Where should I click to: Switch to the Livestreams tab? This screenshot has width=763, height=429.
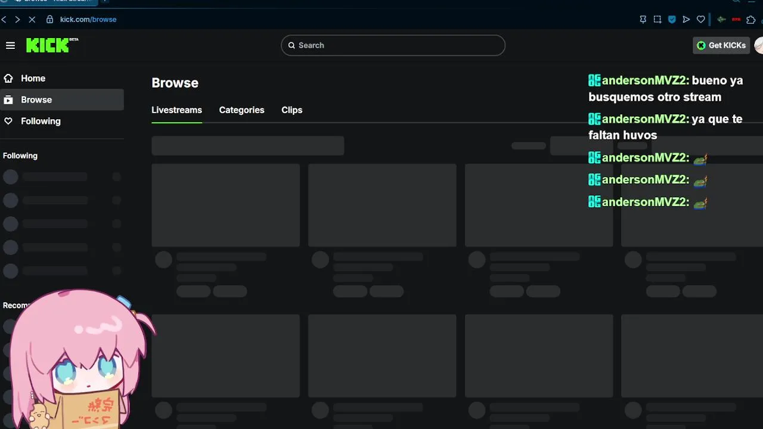tap(176, 110)
